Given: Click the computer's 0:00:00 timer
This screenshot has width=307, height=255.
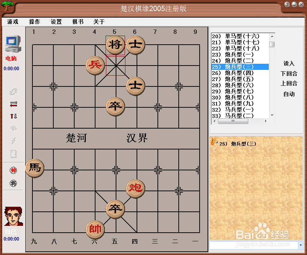Looking at the screenshot, I should [x=12, y=68].
